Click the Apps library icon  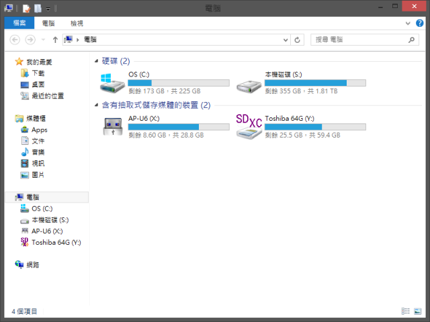(x=25, y=129)
